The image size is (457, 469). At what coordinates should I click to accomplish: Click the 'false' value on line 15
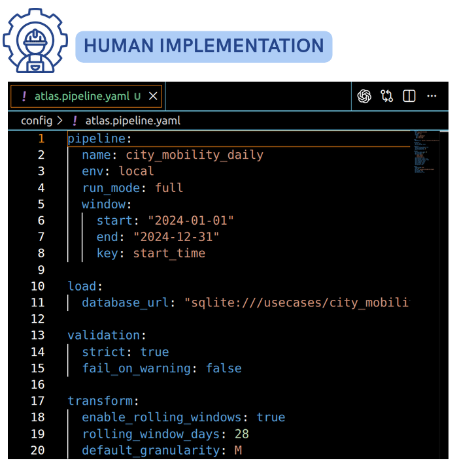pos(224,368)
